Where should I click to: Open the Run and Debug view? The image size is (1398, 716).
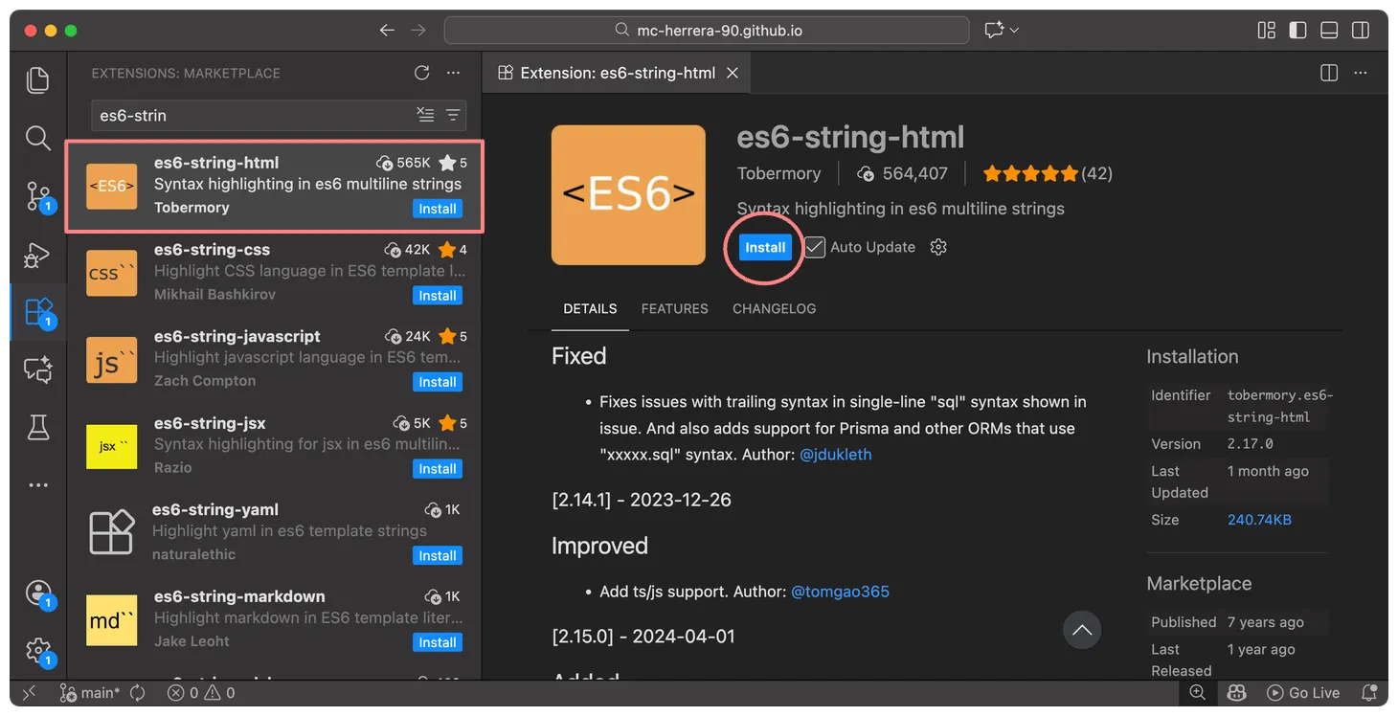tap(37, 255)
